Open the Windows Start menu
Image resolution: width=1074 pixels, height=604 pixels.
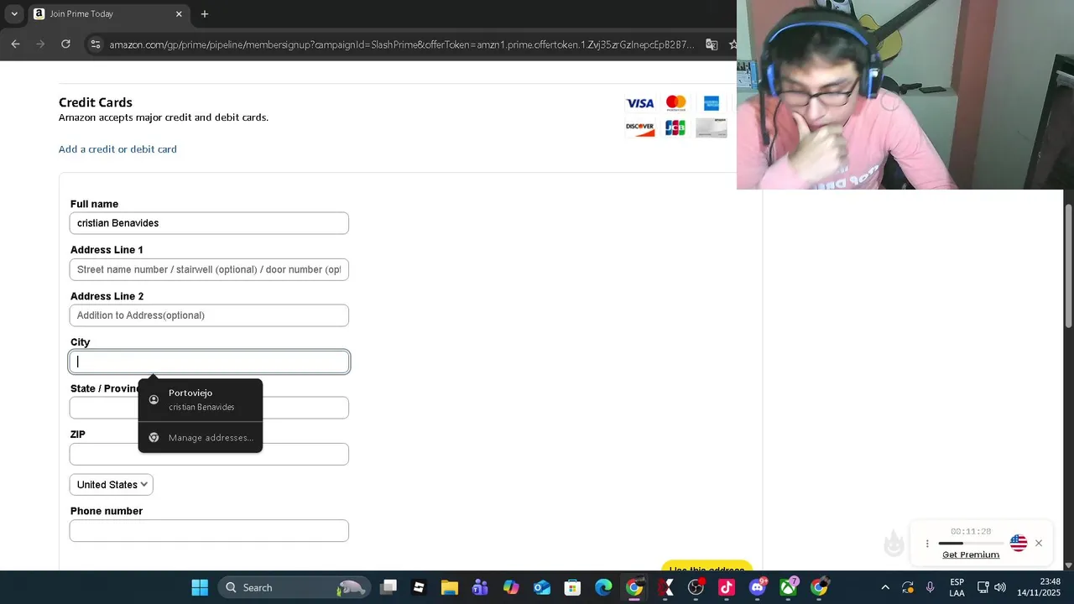[x=200, y=587]
